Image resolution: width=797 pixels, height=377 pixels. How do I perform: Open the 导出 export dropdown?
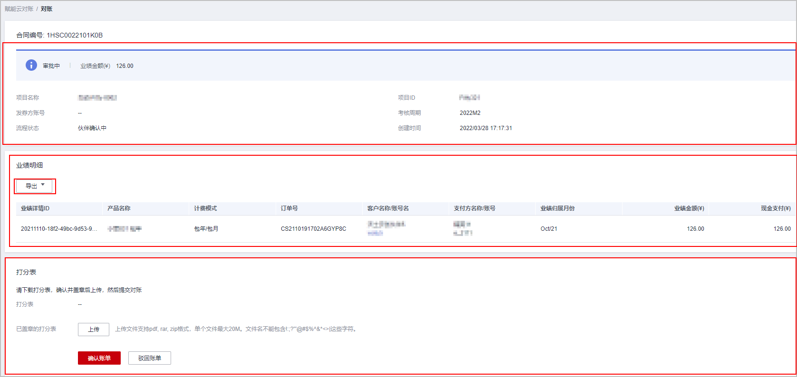pos(34,186)
